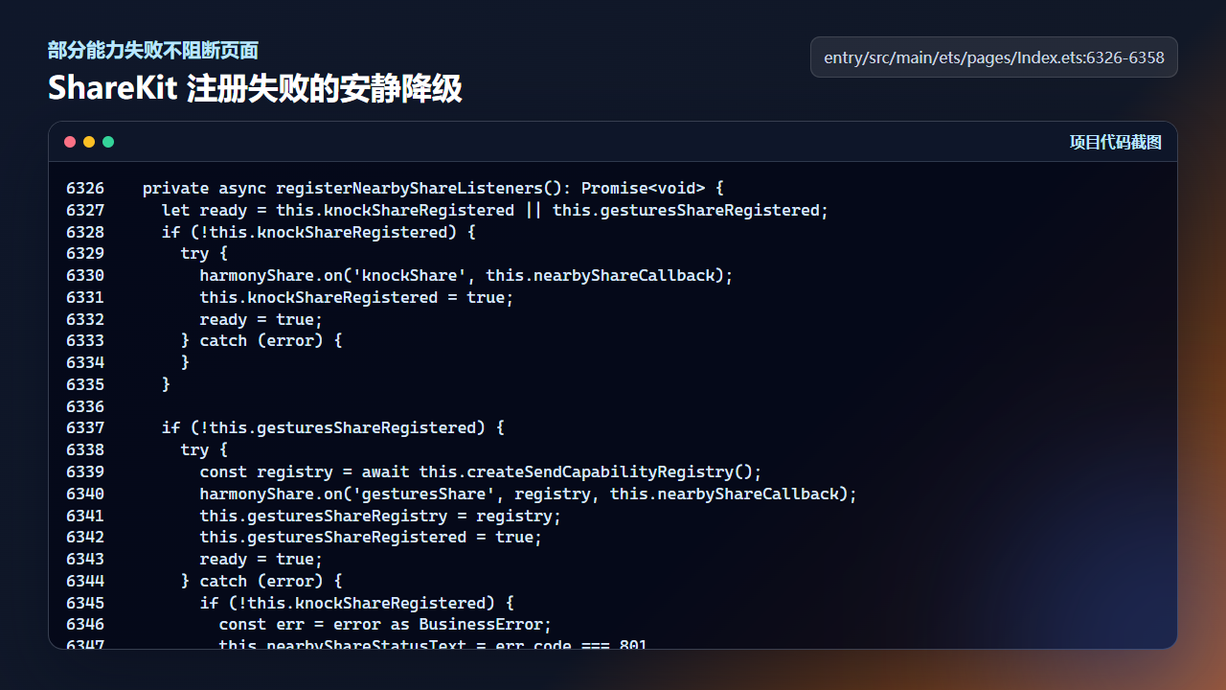Click line number 6328

coord(85,232)
